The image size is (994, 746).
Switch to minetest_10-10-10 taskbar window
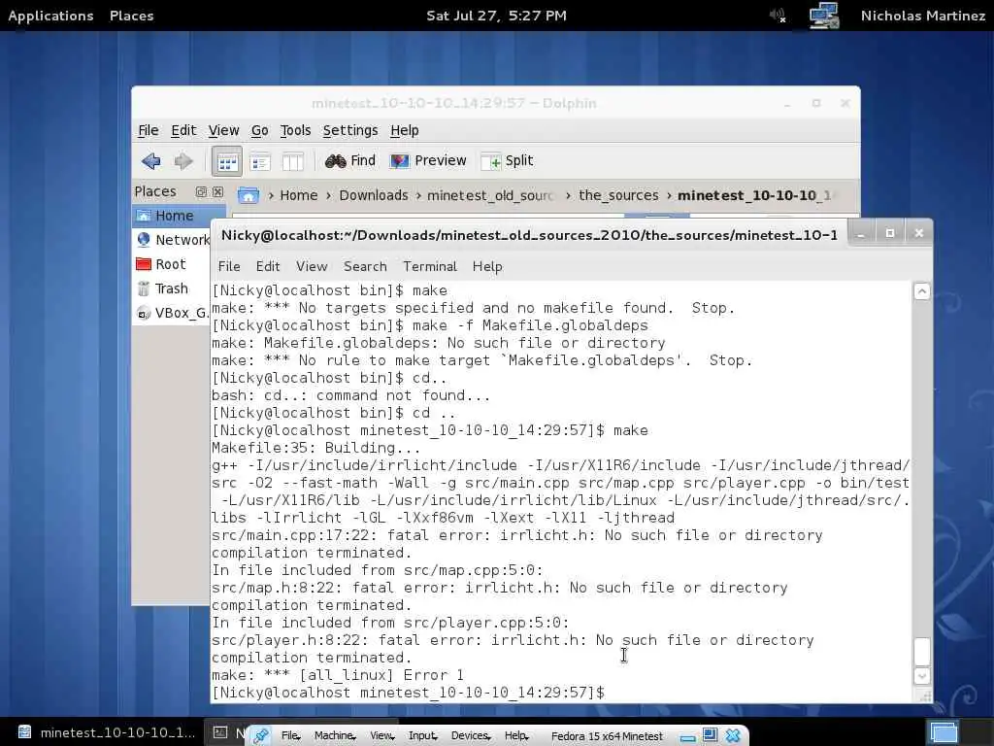point(107,732)
